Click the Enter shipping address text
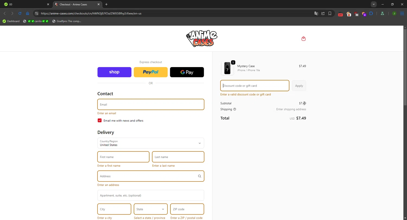 [x=291, y=109]
